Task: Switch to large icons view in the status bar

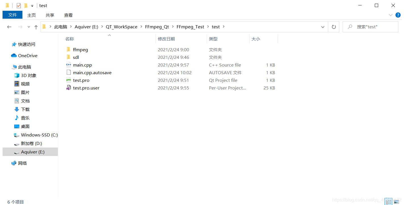Action: pos(396,201)
